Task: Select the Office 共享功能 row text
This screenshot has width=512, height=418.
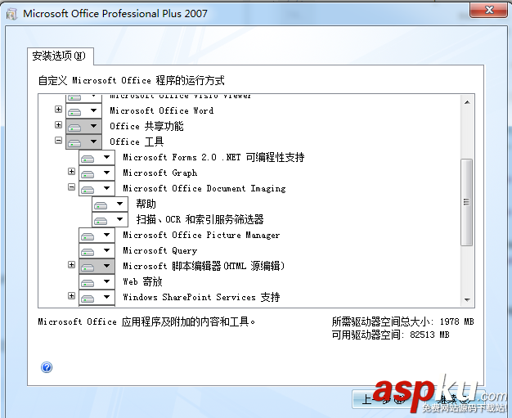Action: pos(146,126)
